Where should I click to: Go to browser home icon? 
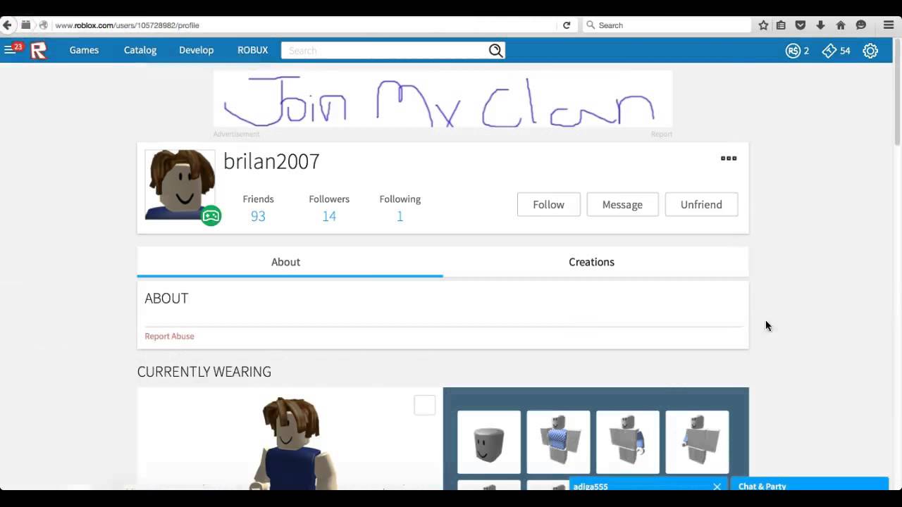841,25
